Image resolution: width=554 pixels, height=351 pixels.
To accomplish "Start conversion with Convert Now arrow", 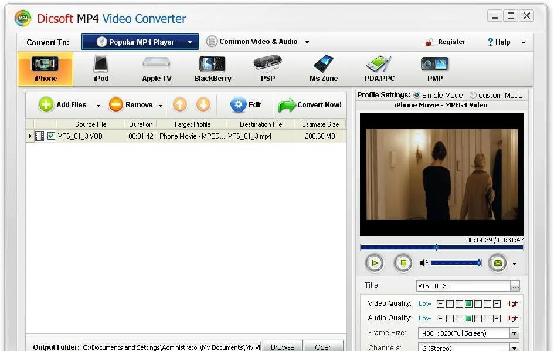I will tap(287, 105).
